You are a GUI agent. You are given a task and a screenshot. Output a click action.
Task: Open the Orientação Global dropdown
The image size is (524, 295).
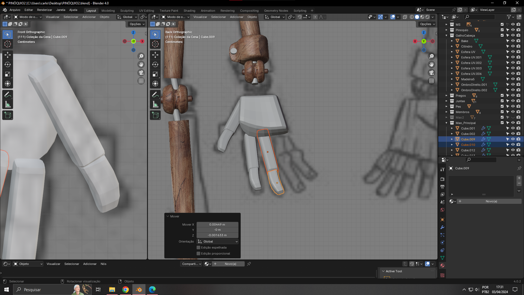coord(218,241)
